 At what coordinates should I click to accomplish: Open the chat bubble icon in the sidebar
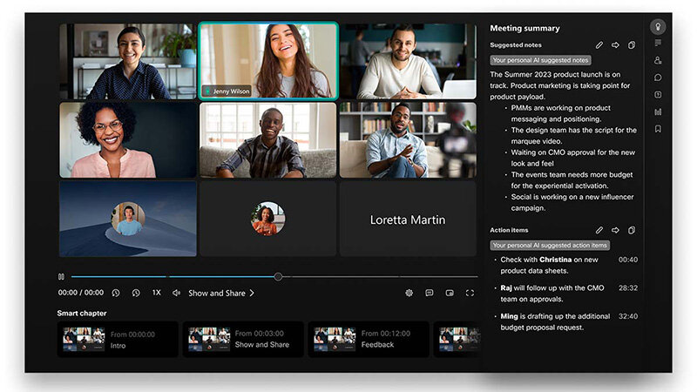click(658, 78)
